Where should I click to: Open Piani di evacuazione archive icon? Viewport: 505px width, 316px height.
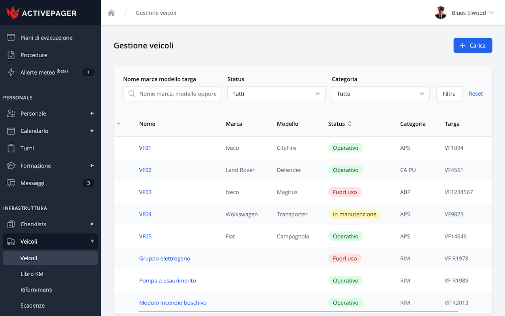point(11,38)
